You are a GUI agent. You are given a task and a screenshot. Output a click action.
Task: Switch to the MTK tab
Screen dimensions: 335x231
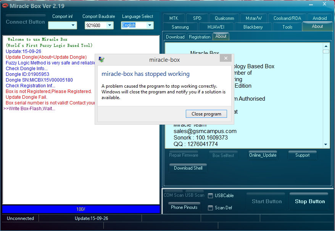(174, 18)
